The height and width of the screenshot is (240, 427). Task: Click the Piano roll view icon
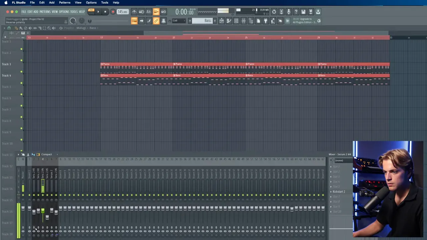229,21
